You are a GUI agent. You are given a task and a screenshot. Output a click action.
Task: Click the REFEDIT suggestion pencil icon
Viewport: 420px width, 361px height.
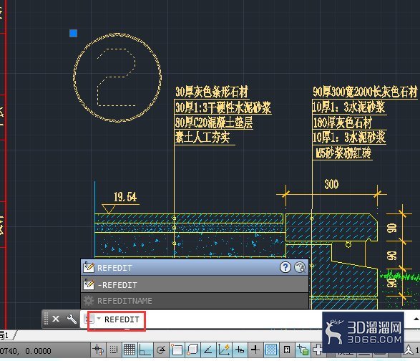tap(89, 267)
